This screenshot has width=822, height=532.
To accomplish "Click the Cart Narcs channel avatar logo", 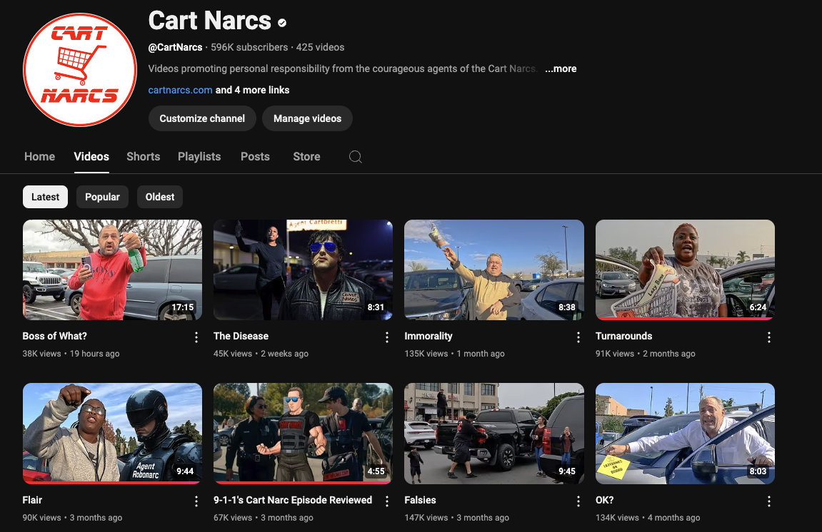I will pos(80,70).
